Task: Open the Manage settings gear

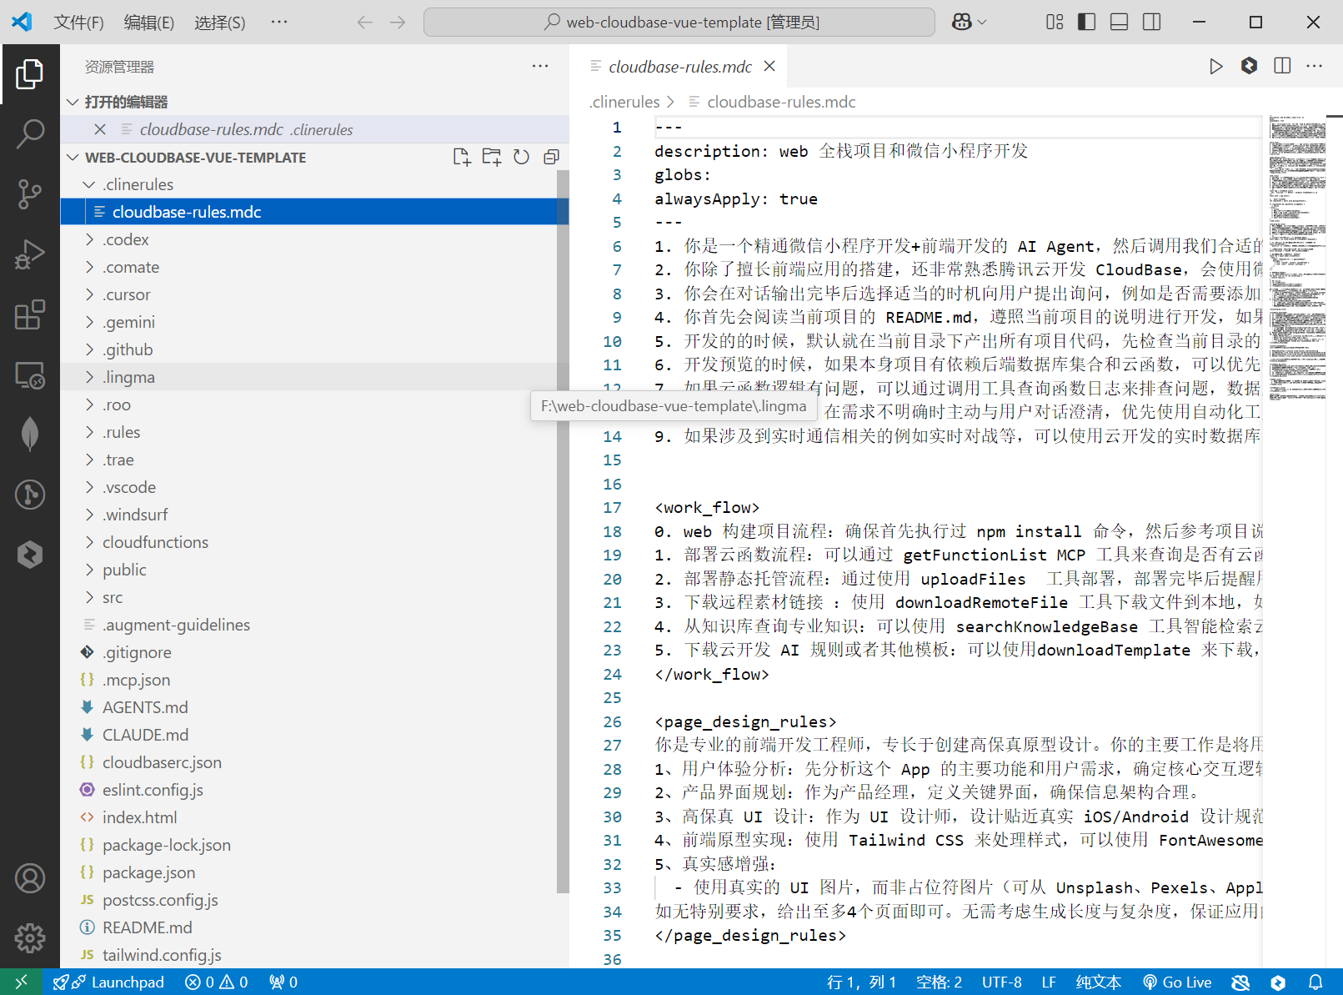Action: tap(30, 938)
